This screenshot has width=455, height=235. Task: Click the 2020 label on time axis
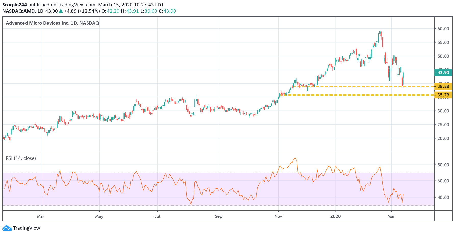336,216
